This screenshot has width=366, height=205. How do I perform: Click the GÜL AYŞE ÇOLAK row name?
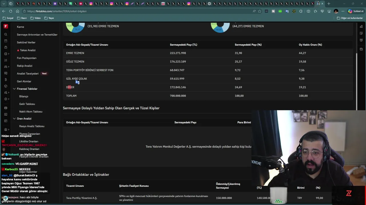click(76, 79)
